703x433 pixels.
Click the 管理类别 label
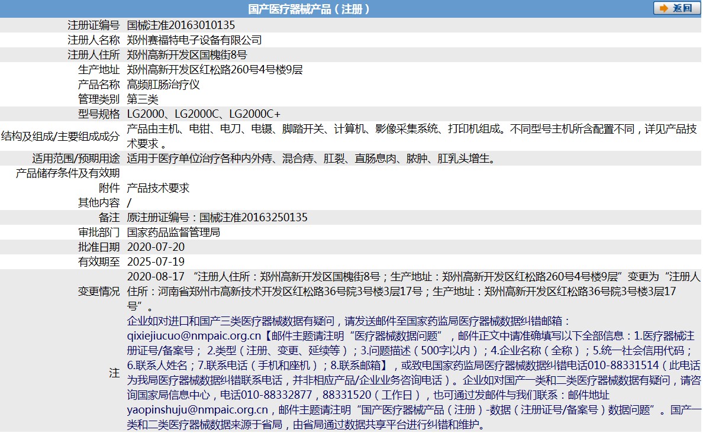(x=99, y=99)
